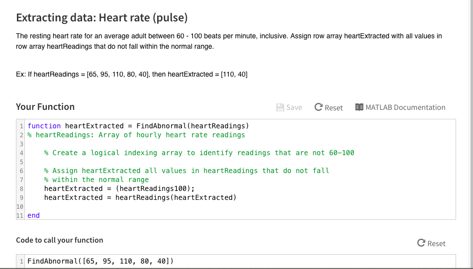473x269 pixels.
Task: Click the 'within the normal range' comment line
Action: [x=96, y=179]
